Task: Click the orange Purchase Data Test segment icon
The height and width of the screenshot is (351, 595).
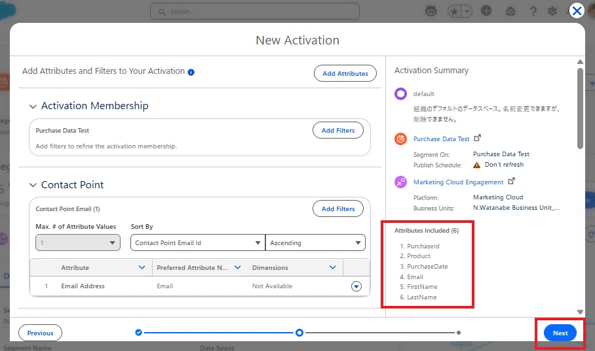Action: pyautogui.click(x=400, y=139)
